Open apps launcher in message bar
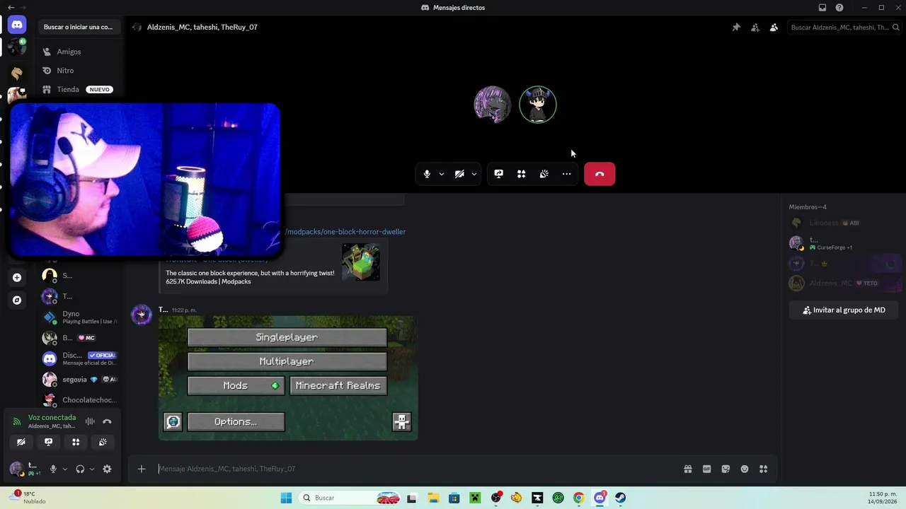 (763, 469)
